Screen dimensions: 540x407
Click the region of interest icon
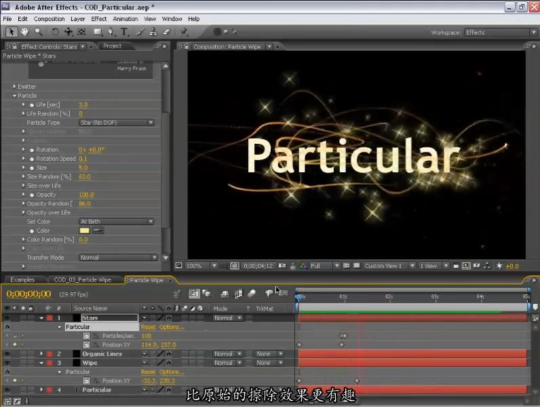[347, 266]
